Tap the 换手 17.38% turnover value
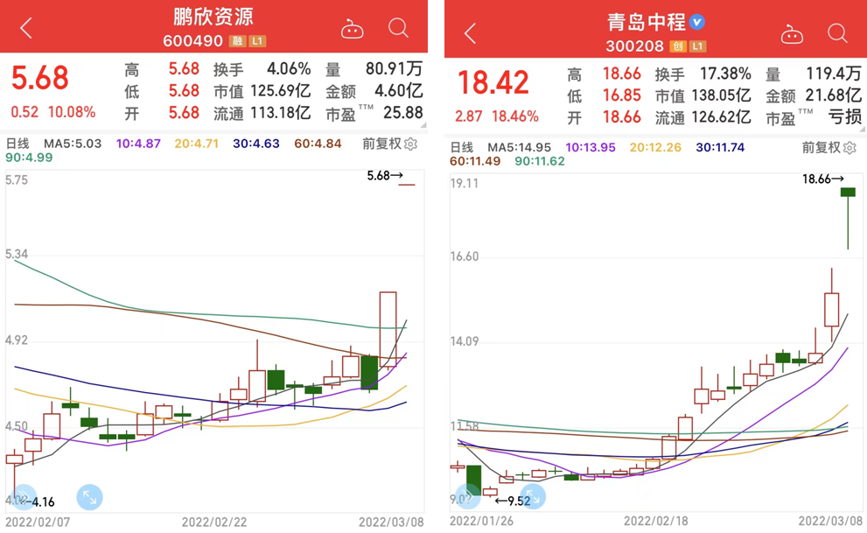The width and height of the screenshot is (867, 533). (725, 74)
